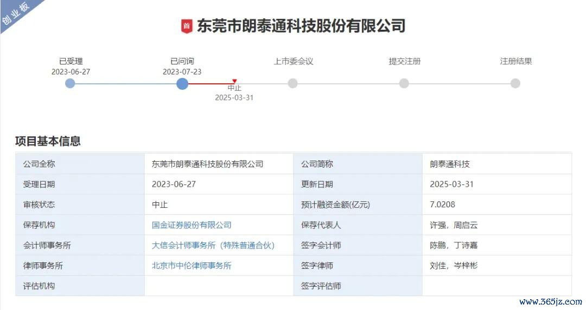Click the 公司简称 label cell

[x=358, y=164]
